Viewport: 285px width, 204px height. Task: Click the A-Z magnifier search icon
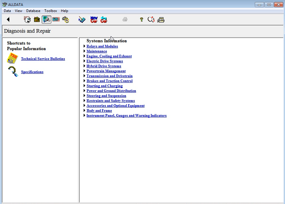pyautogui.click(x=151, y=20)
